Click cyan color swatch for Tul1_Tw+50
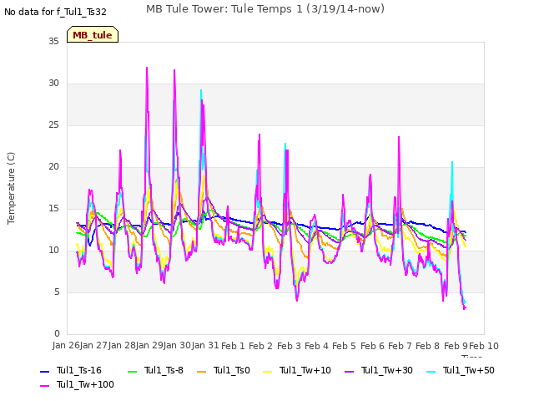Screen dimensions: 534x401 click(x=431, y=371)
